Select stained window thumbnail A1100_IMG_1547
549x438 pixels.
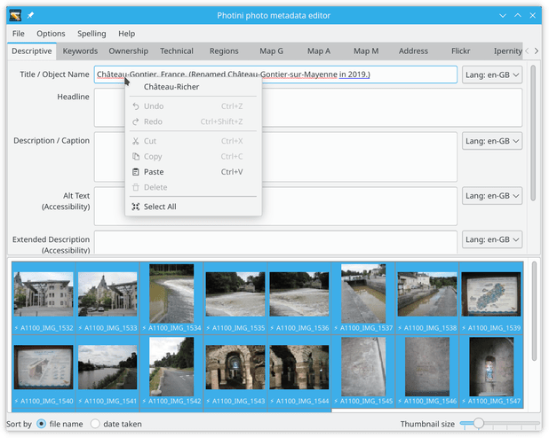491,372
